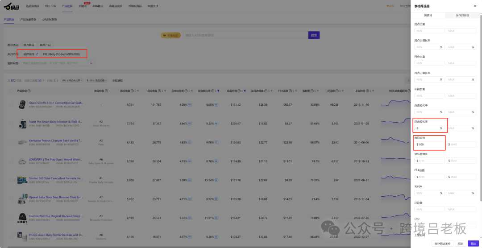This screenshot has height=248, width=482.
Task: Select the checkbox for LOVEVERY Play Gym row
Action: [11, 161]
